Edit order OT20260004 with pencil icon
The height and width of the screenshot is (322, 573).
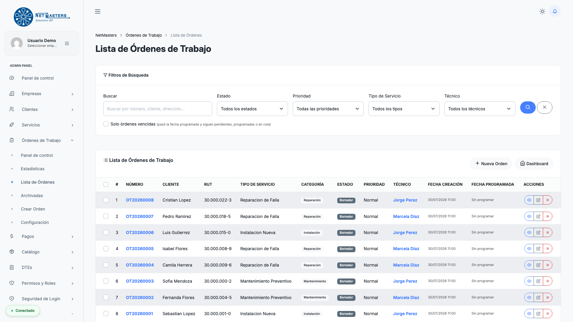pyautogui.click(x=538, y=265)
